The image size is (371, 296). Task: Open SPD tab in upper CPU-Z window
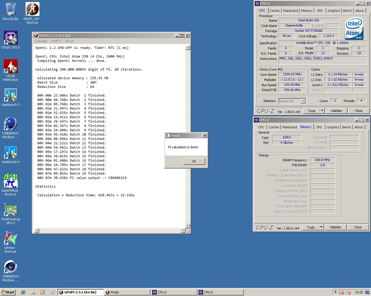[x=320, y=11]
